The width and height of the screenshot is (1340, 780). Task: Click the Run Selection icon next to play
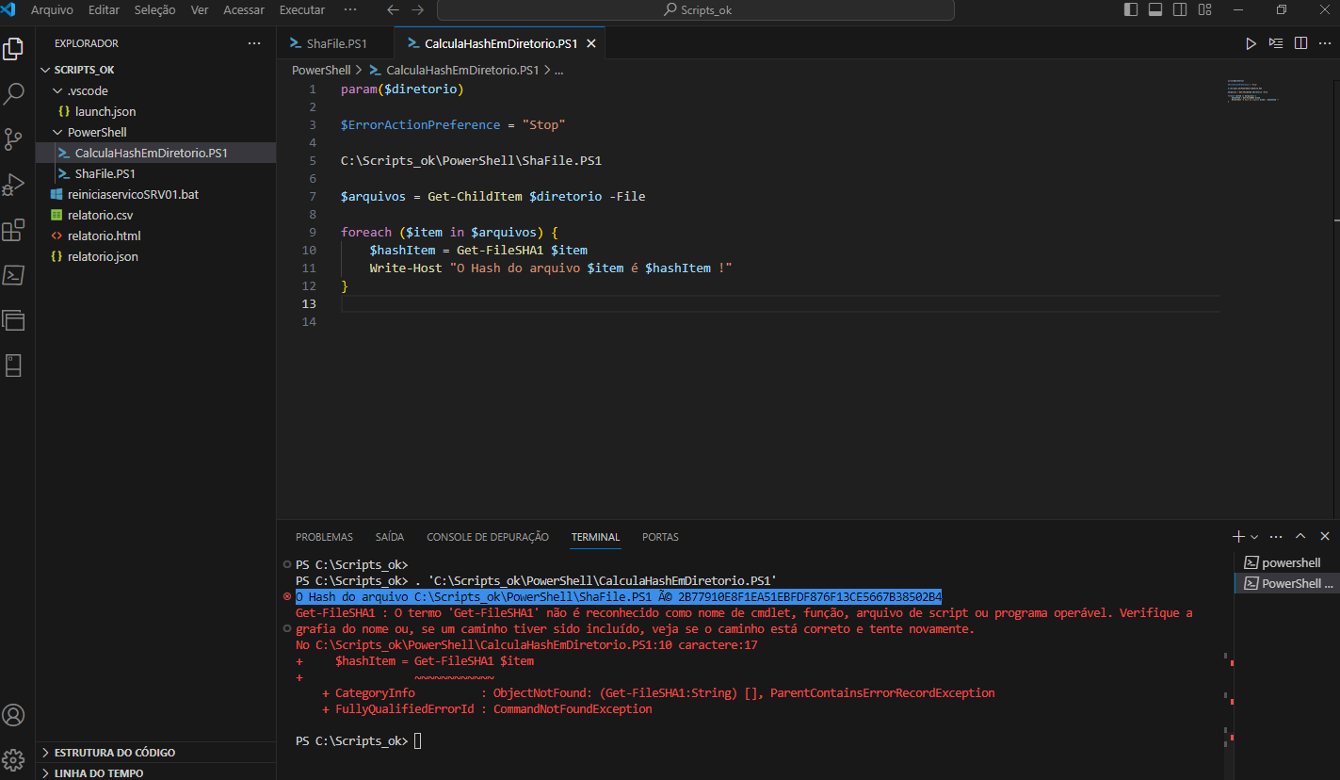1276,43
